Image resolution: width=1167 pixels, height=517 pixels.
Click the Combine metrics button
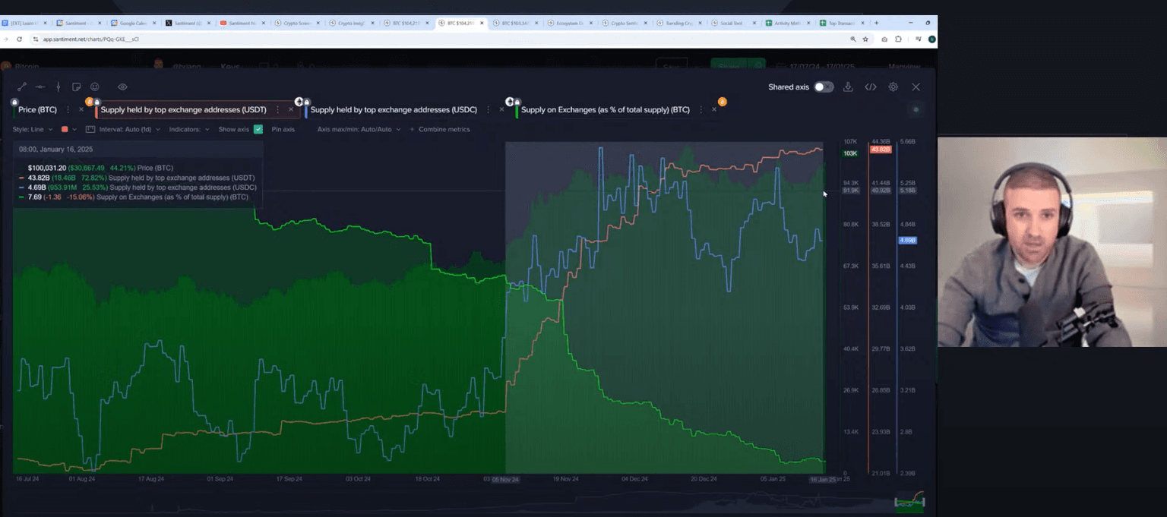pyautogui.click(x=444, y=130)
